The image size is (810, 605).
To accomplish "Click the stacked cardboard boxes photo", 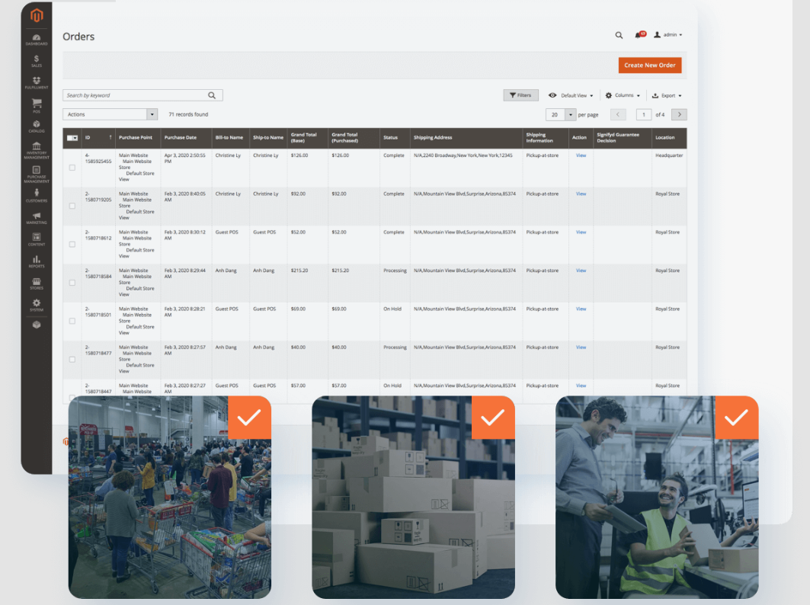I will [413, 497].
